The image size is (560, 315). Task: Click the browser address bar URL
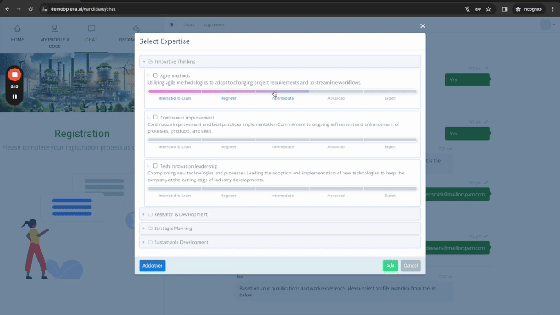pos(83,9)
